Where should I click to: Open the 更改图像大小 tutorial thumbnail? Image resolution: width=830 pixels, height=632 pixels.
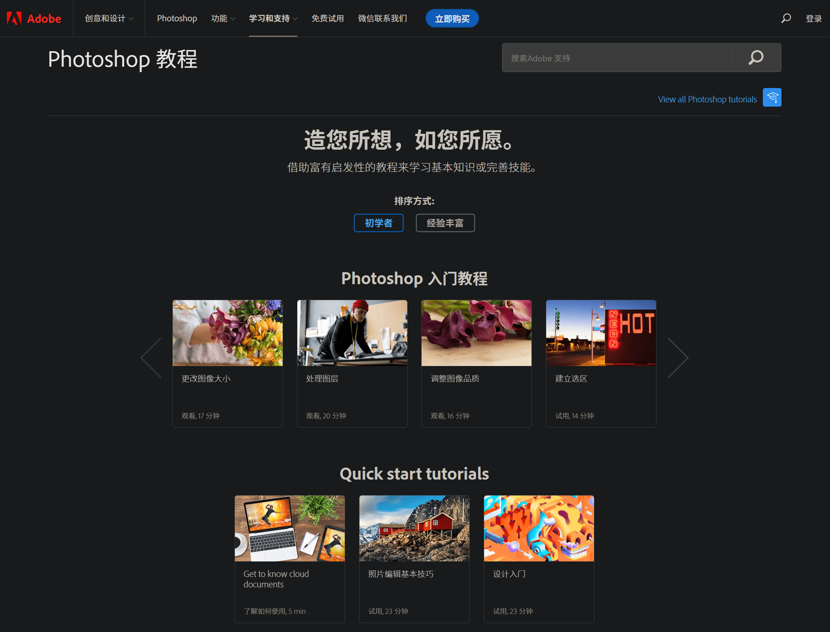pyautogui.click(x=227, y=333)
